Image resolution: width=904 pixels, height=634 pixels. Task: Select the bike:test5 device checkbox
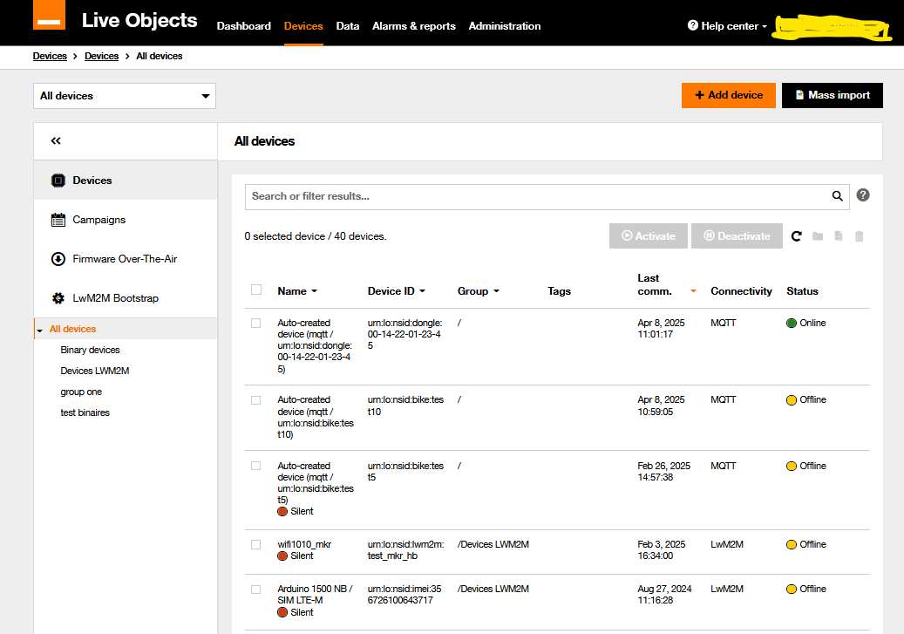click(x=256, y=467)
